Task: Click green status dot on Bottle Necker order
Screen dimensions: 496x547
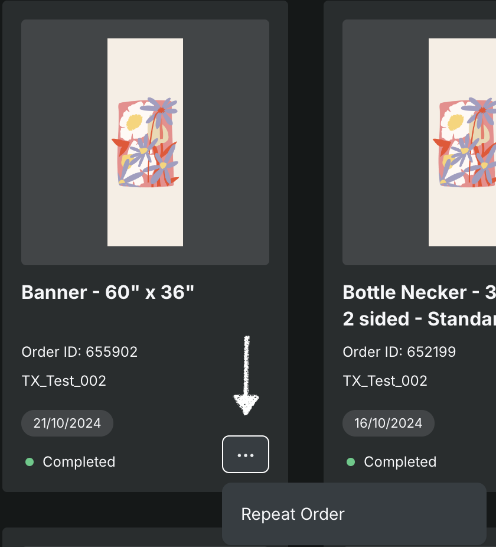Action: tap(351, 462)
